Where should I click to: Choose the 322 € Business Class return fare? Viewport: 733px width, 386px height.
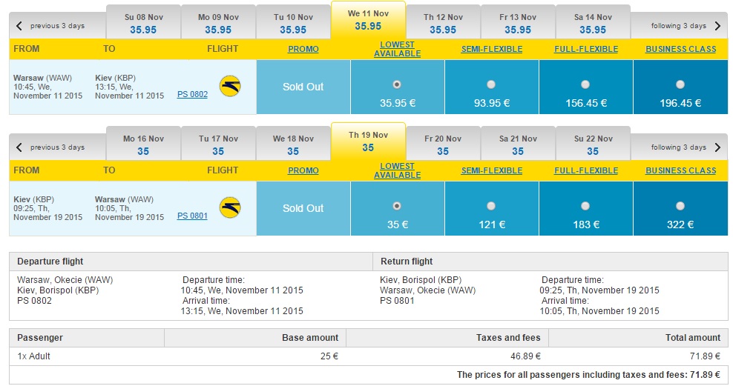click(x=680, y=206)
